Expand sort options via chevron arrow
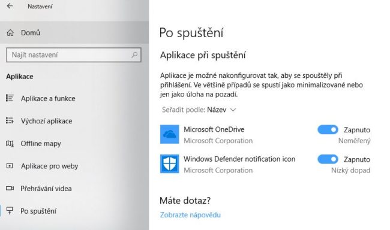Viewport: 390px width, 230px height. pyautogui.click(x=233, y=110)
